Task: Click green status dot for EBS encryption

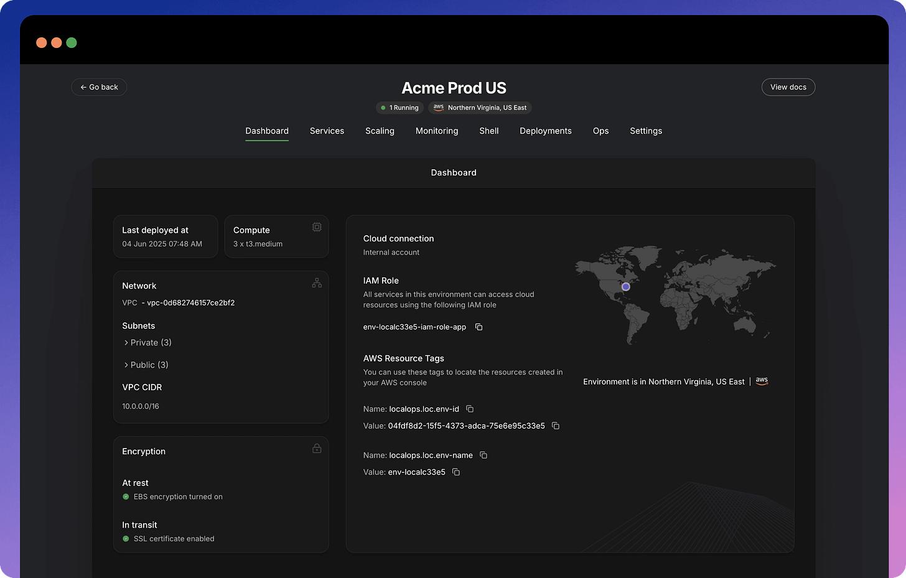Action: (x=126, y=496)
